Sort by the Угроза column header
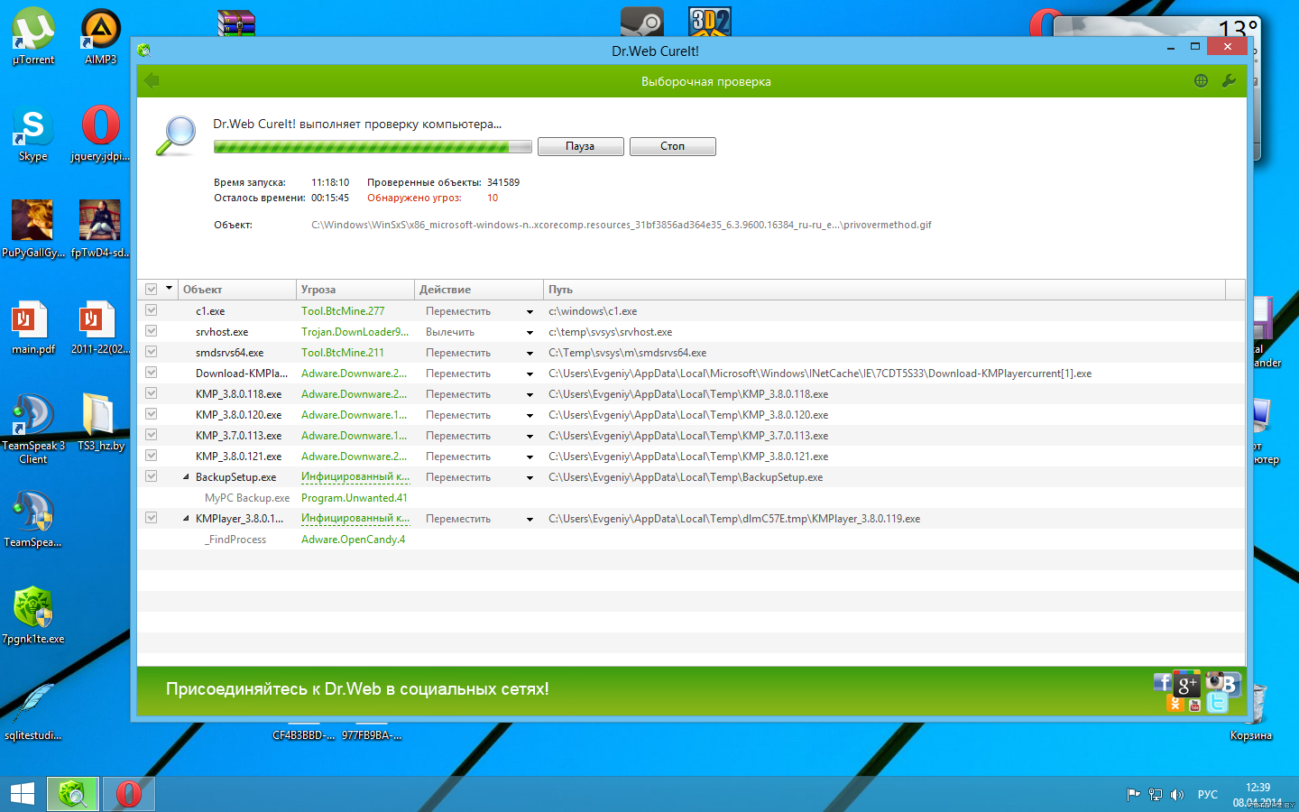Screen dimensions: 1299x812 click(355, 290)
